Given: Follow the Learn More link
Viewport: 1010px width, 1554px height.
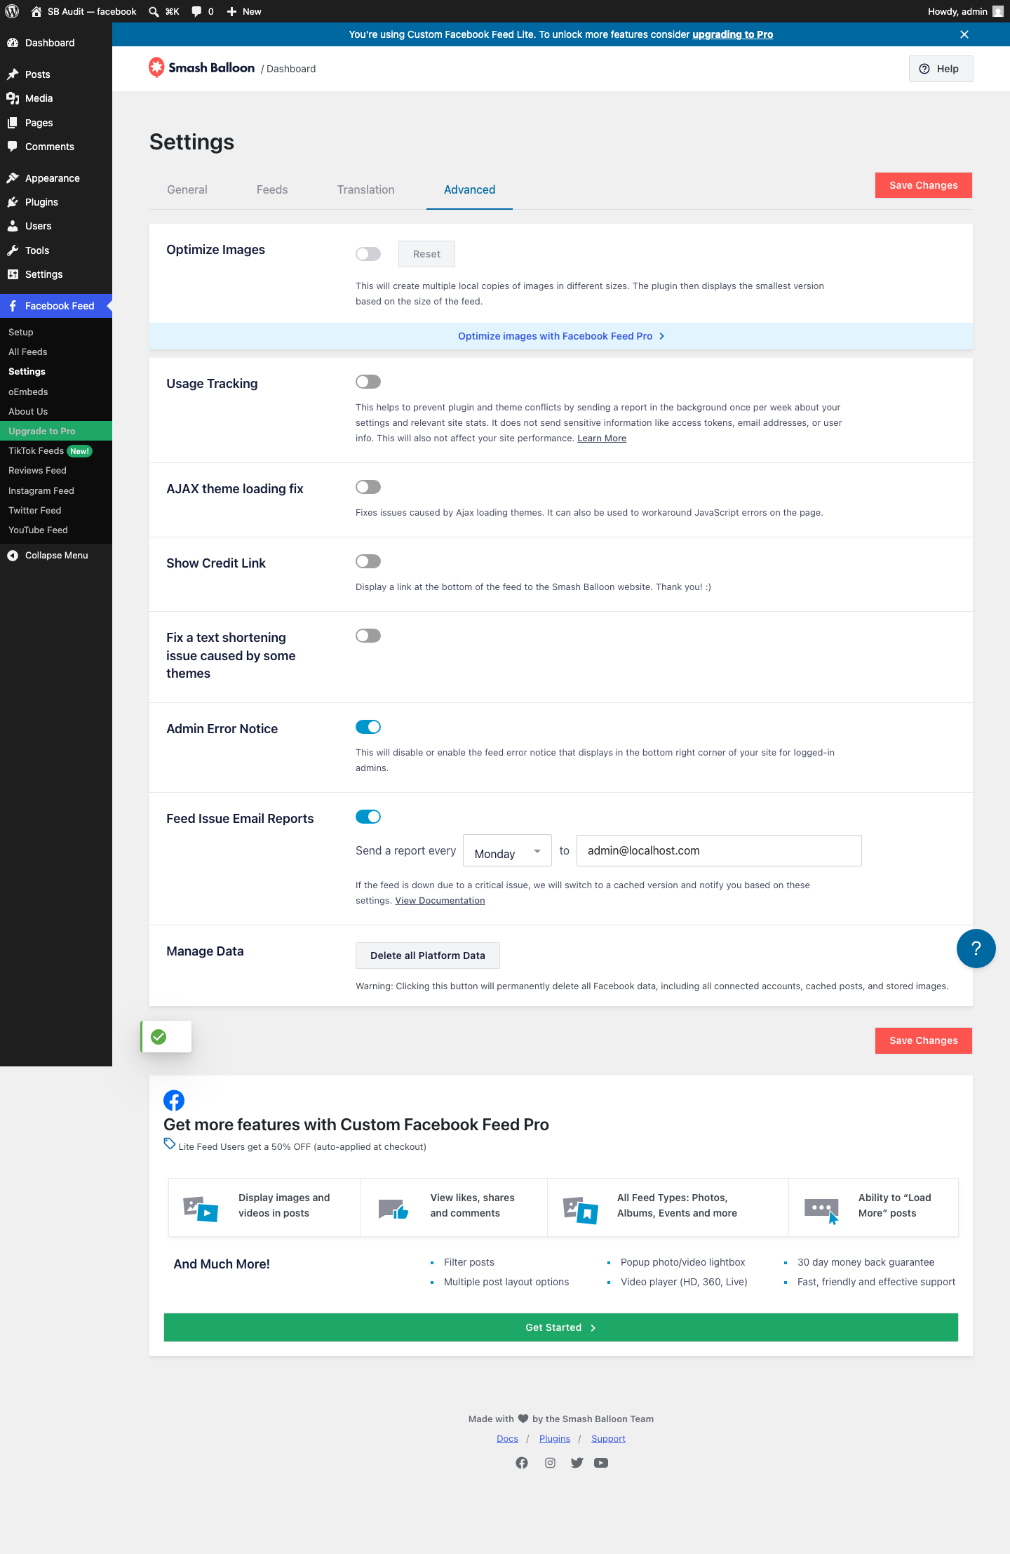Looking at the screenshot, I should (x=602, y=438).
